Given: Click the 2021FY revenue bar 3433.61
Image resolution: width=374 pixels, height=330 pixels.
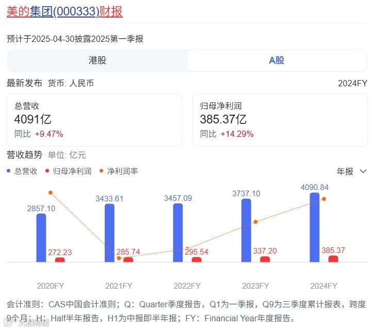Looking at the screenshot, I should tap(109, 233).
